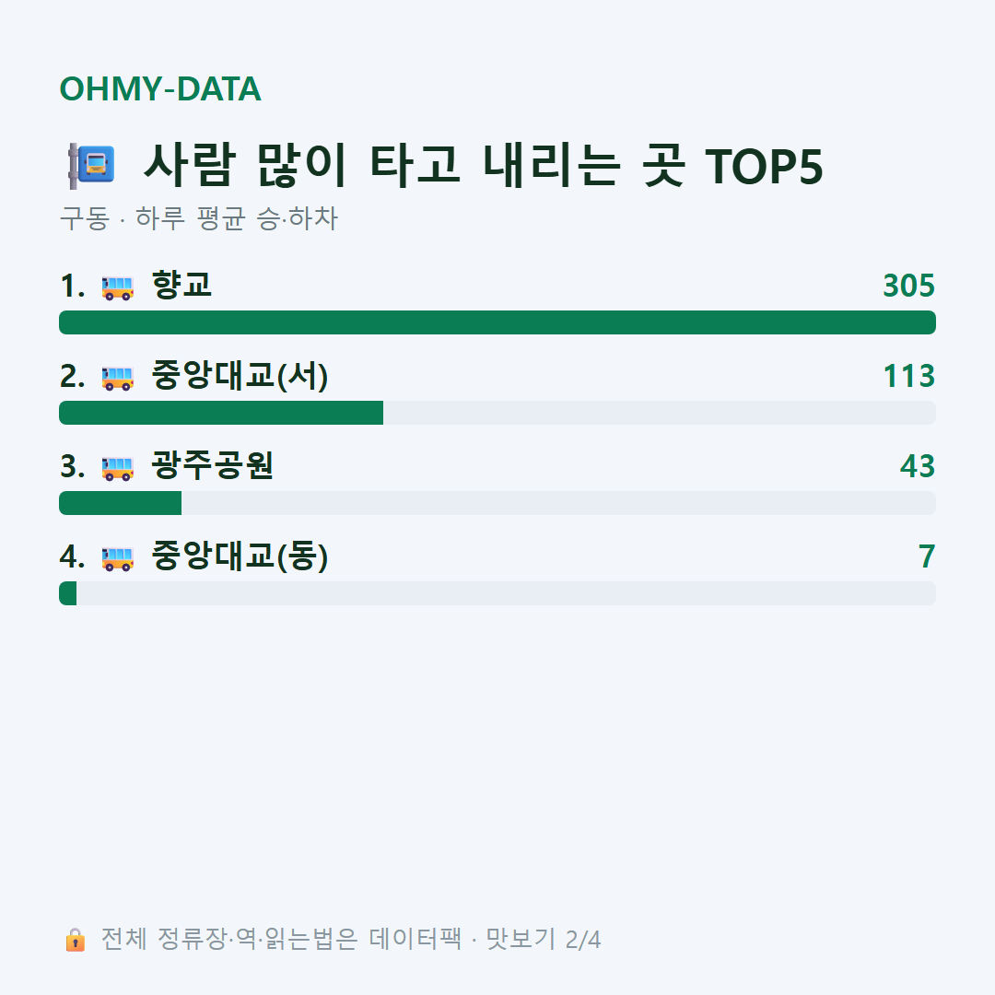995x995 pixels.
Task: Click the short green bar under 중앙대교(동)
Action: 68,593
